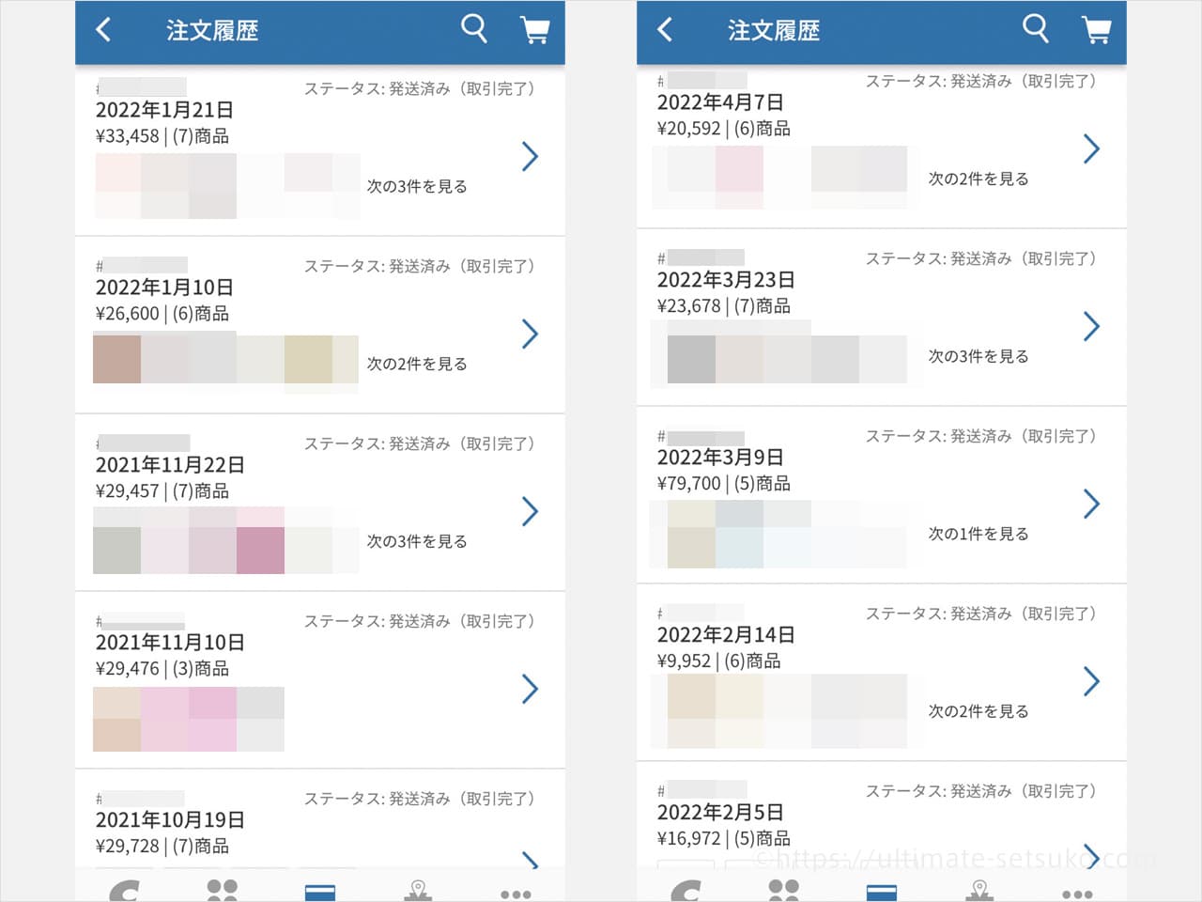The height and width of the screenshot is (902, 1202).
Task: Open shopping cart on right phone screen
Action: coord(1096,29)
